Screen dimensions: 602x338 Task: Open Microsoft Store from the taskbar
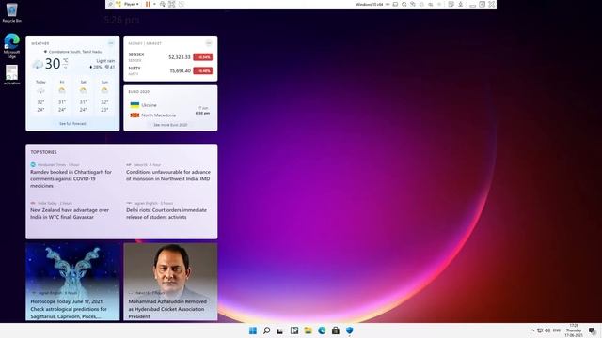pos(336,330)
